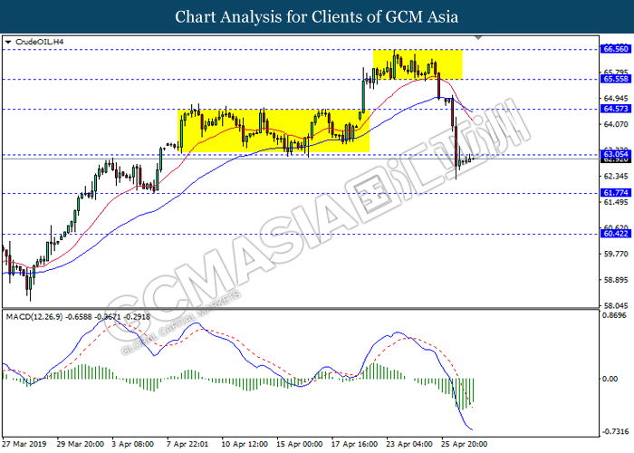Viewport: 634px width, 453px height.
Task: Select the 64.573 price level label
Action: pyautogui.click(x=616, y=109)
